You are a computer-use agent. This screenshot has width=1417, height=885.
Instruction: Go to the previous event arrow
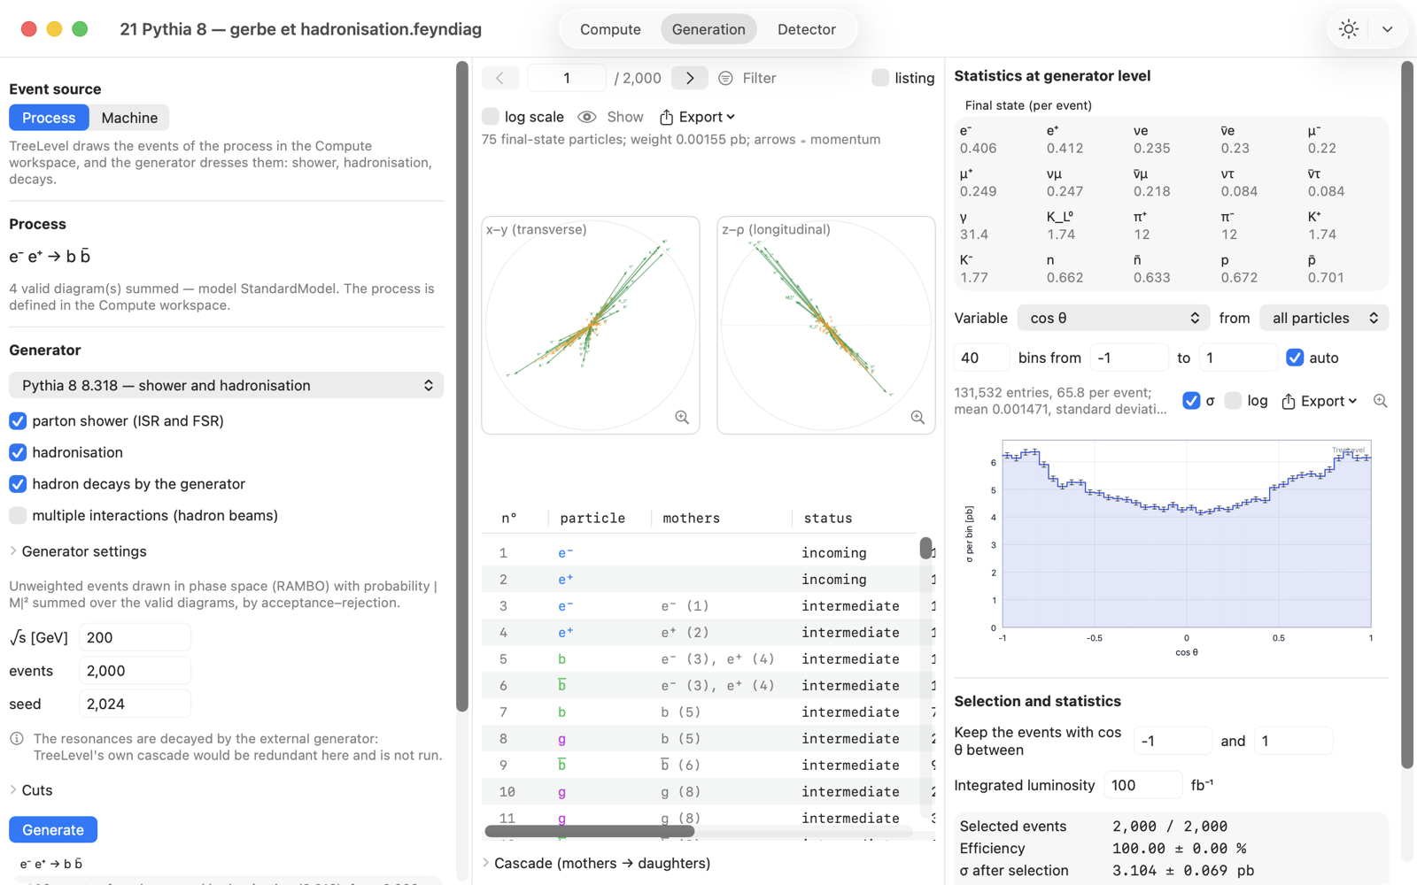tap(500, 78)
